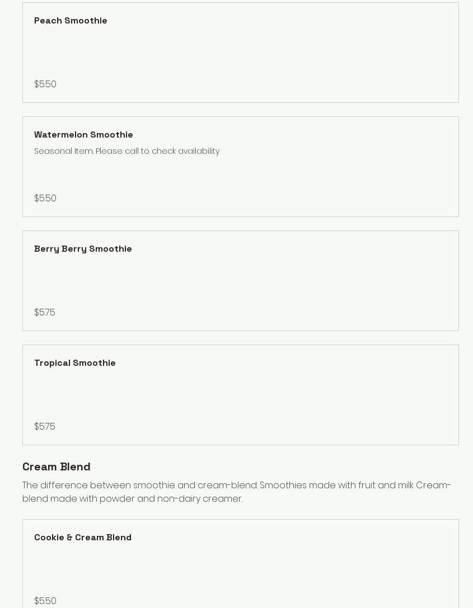Screen dimensions: 473x608
Task: Click the Tropical Smoothie $5.75 price
Action: tap(45, 427)
